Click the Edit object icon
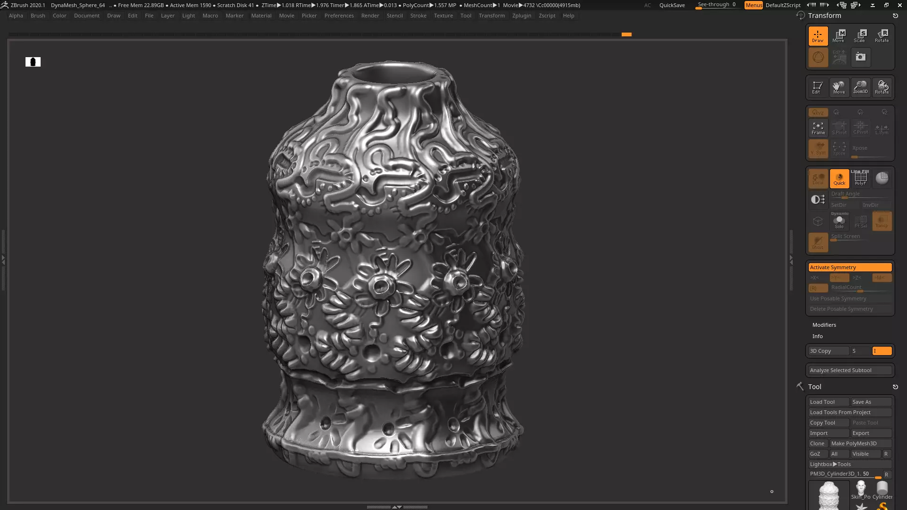 [x=817, y=87]
